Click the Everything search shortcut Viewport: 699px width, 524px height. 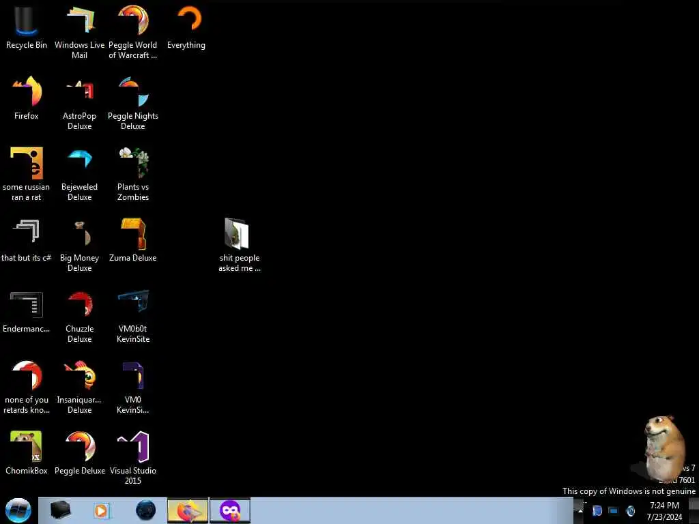coord(186,27)
